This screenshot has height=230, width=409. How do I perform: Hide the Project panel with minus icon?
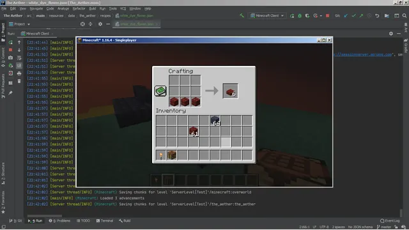pyautogui.click(x=108, y=24)
